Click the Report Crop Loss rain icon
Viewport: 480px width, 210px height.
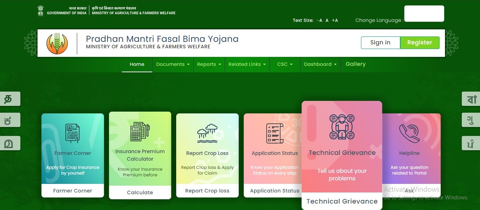click(207, 133)
